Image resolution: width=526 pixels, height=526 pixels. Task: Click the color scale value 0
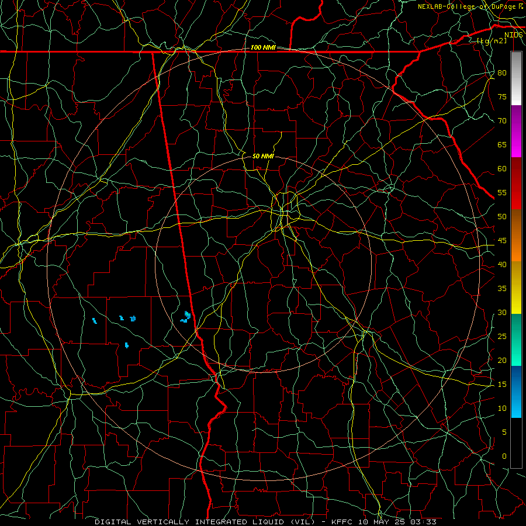504,456
